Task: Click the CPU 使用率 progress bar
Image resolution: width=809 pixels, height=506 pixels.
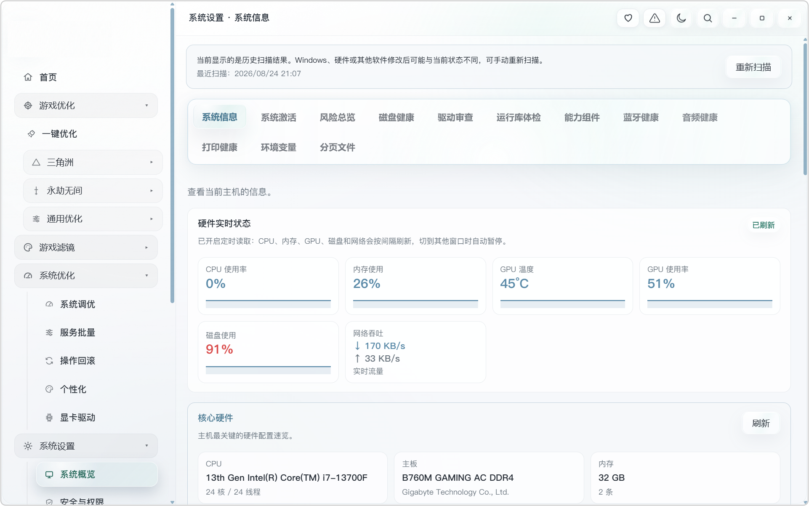Action: [268, 304]
